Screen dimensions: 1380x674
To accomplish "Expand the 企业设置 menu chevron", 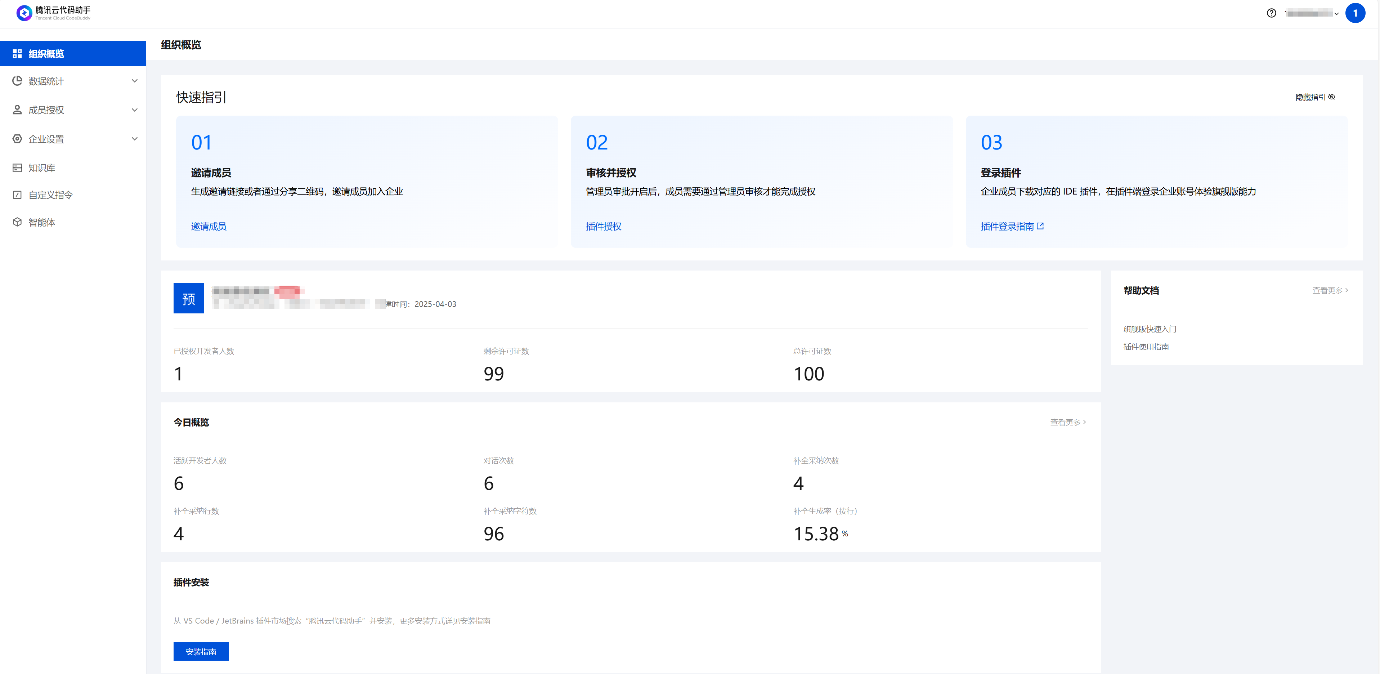I will point(134,139).
